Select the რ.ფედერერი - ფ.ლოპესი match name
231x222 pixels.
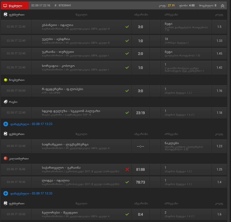(x=63, y=89)
